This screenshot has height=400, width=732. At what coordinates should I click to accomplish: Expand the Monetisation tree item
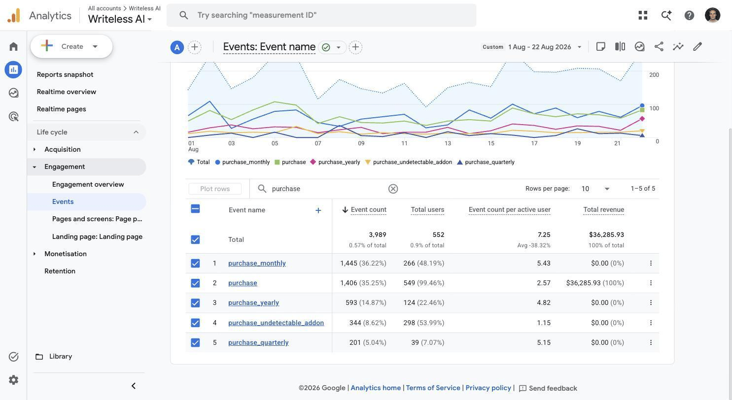[34, 254]
